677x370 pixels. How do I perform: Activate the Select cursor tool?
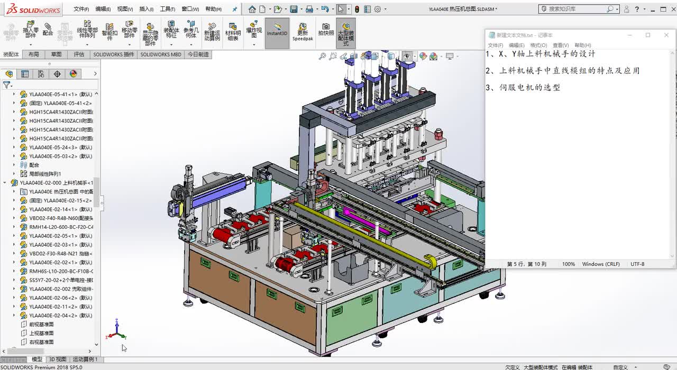341,9
